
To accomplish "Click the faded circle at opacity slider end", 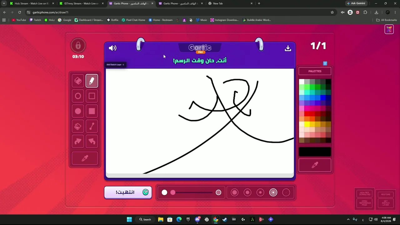I will [x=218, y=192].
